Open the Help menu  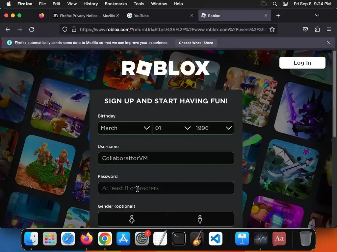coord(178,4)
